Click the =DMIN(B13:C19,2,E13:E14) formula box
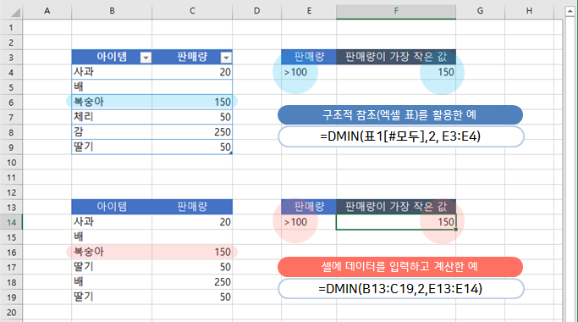The height and width of the screenshot is (322, 578). coord(400,289)
